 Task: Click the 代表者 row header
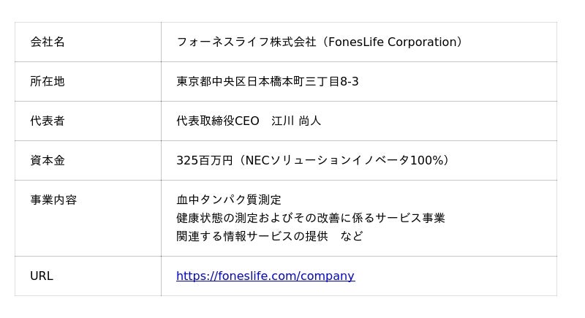[x=48, y=121]
